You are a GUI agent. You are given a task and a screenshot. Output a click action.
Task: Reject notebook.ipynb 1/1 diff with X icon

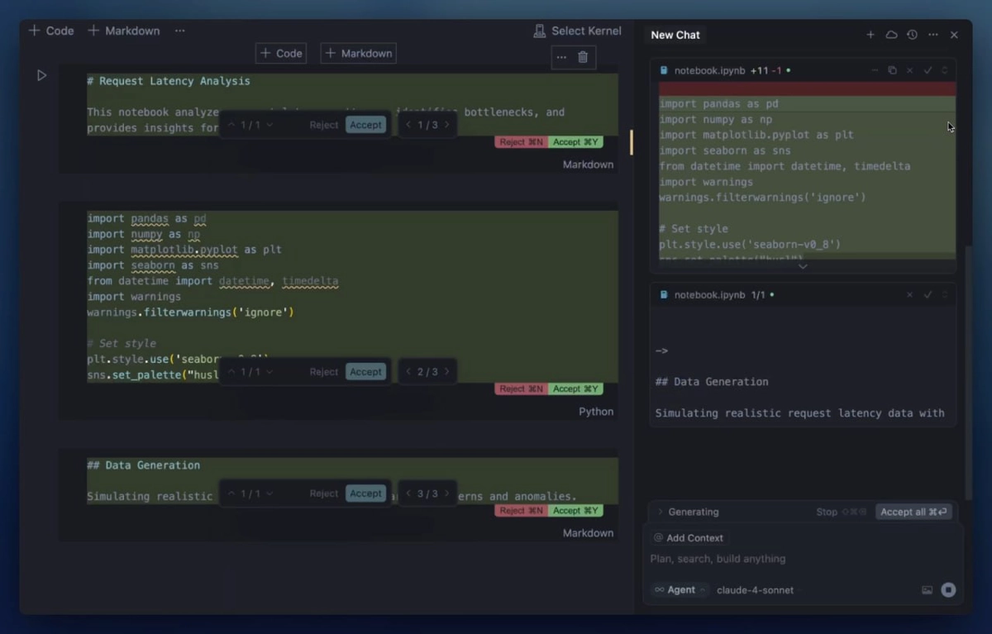(x=910, y=295)
